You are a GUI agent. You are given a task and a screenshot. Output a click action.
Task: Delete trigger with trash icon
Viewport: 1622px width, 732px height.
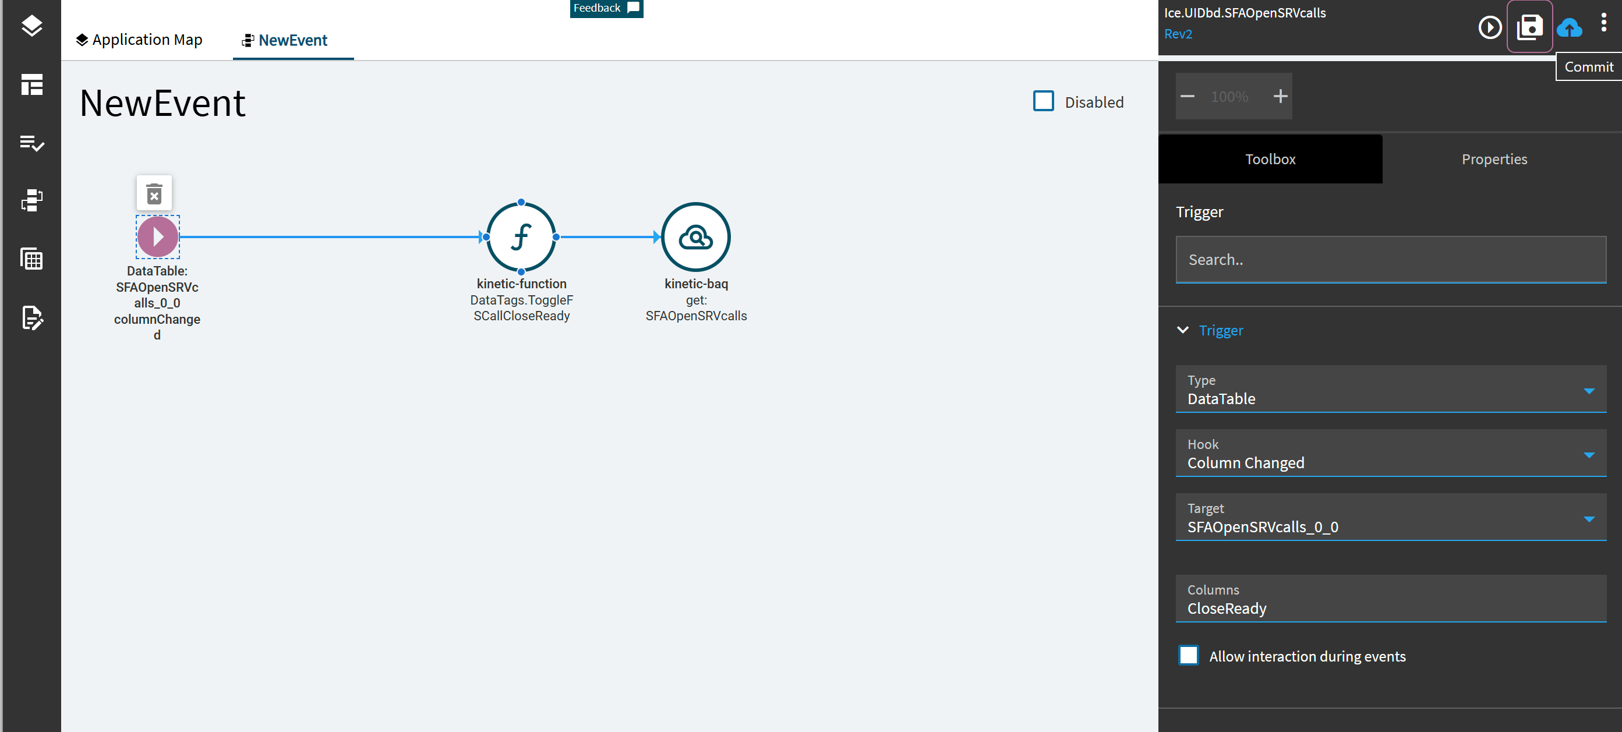pyautogui.click(x=154, y=193)
